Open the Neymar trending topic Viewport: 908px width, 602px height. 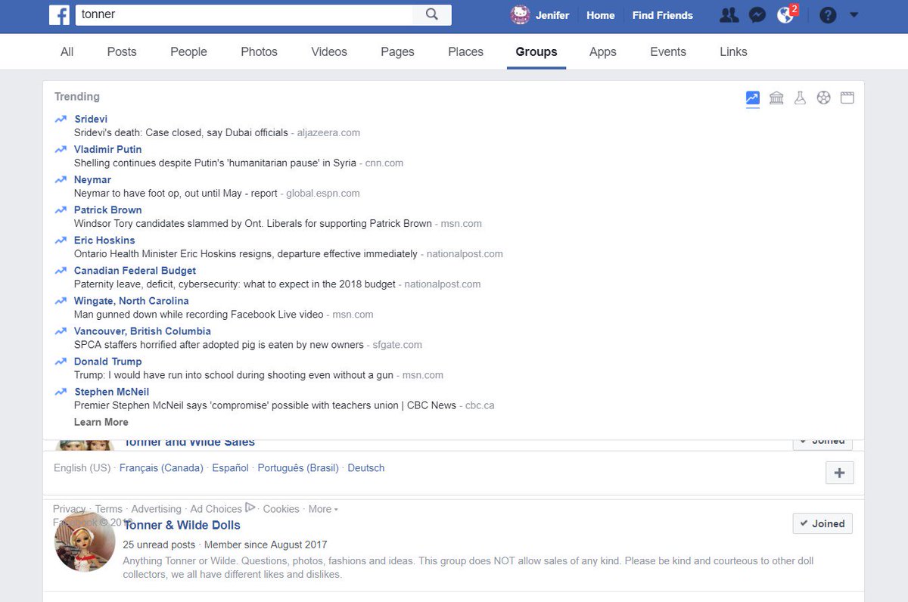click(x=92, y=179)
